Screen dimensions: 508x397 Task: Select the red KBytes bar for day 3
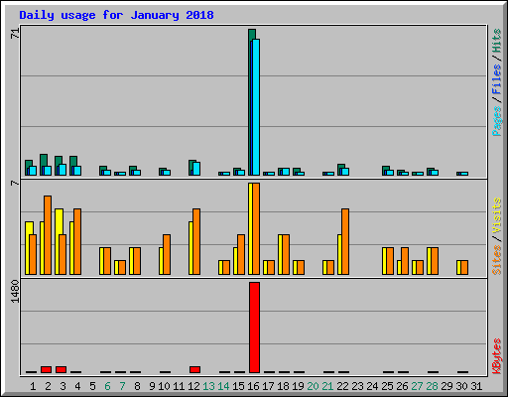[x=61, y=369]
